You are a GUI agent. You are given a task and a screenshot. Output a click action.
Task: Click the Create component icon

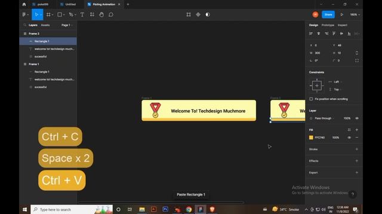point(198,14)
